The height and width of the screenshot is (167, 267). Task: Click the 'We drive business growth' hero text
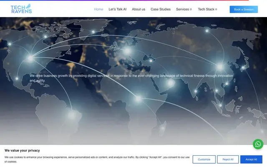pyautogui.click(x=131, y=78)
